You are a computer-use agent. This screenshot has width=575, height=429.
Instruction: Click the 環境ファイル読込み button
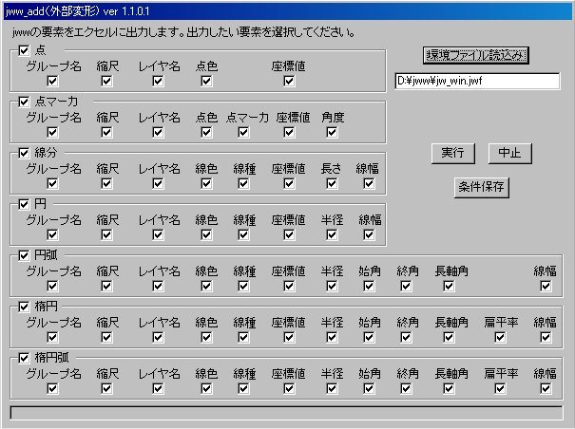pyautogui.click(x=475, y=55)
